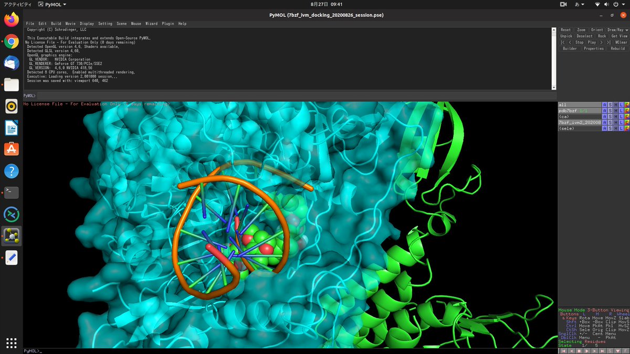
Task: Step movie back one frame
Action: [x=570, y=42]
